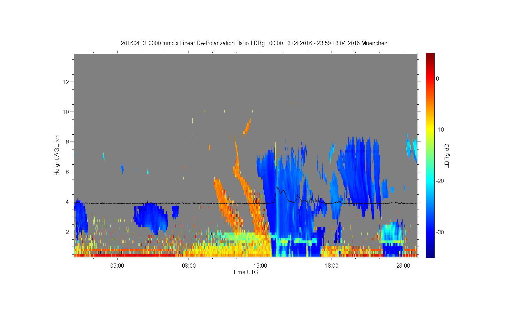Click the 23:00 time tick label
Image resolution: width=517 pixels, height=310 pixels.
(x=403, y=266)
